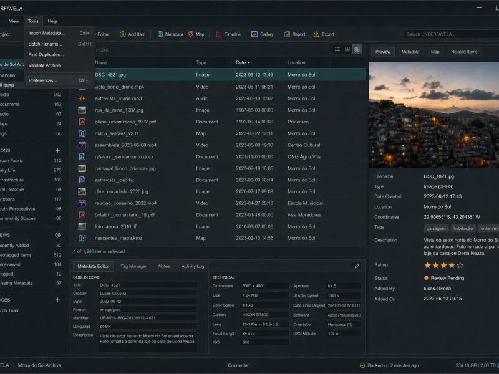Click the plus icon next to Workspaces section

pyautogui.click(x=57, y=300)
